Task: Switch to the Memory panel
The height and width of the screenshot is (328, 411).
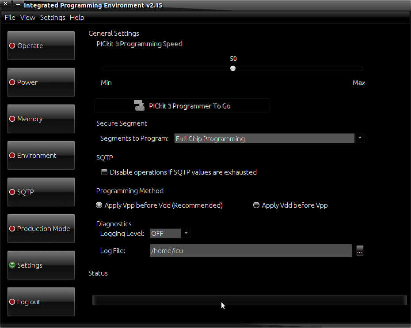Action: point(41,119)
